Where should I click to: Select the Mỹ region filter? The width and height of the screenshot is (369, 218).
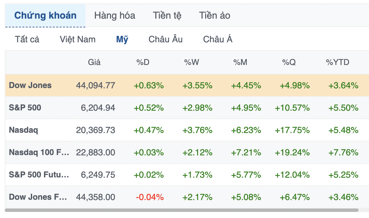point(122,39)
